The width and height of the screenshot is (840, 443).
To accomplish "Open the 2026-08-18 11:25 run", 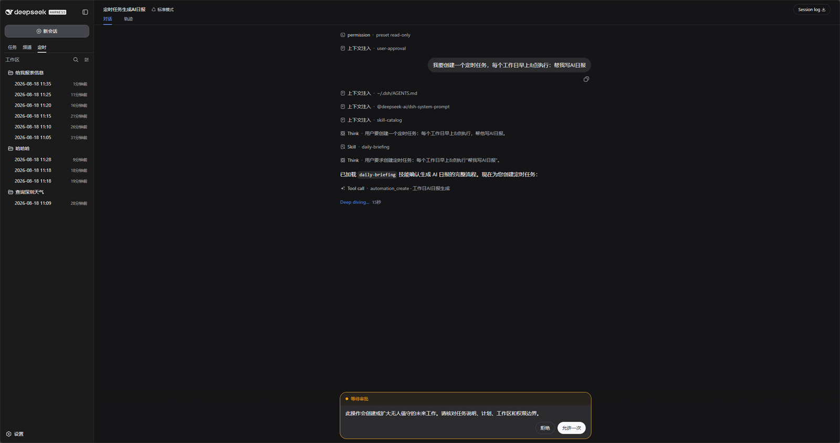I will 47,94.
